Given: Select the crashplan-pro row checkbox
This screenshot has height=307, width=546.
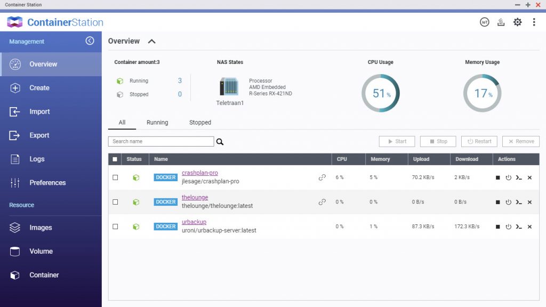Looking at the screenshot, I should tap(115, 177).
